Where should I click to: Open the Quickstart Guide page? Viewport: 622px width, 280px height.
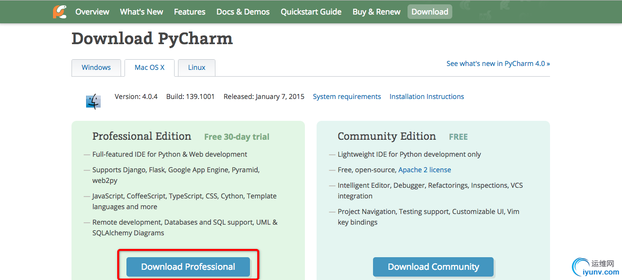tap(311, 12)
